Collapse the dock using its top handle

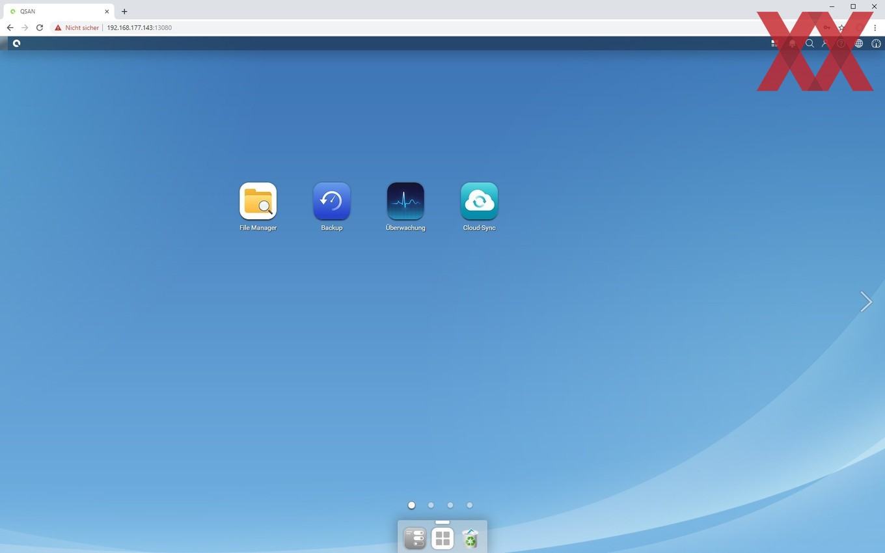(442, 522)
